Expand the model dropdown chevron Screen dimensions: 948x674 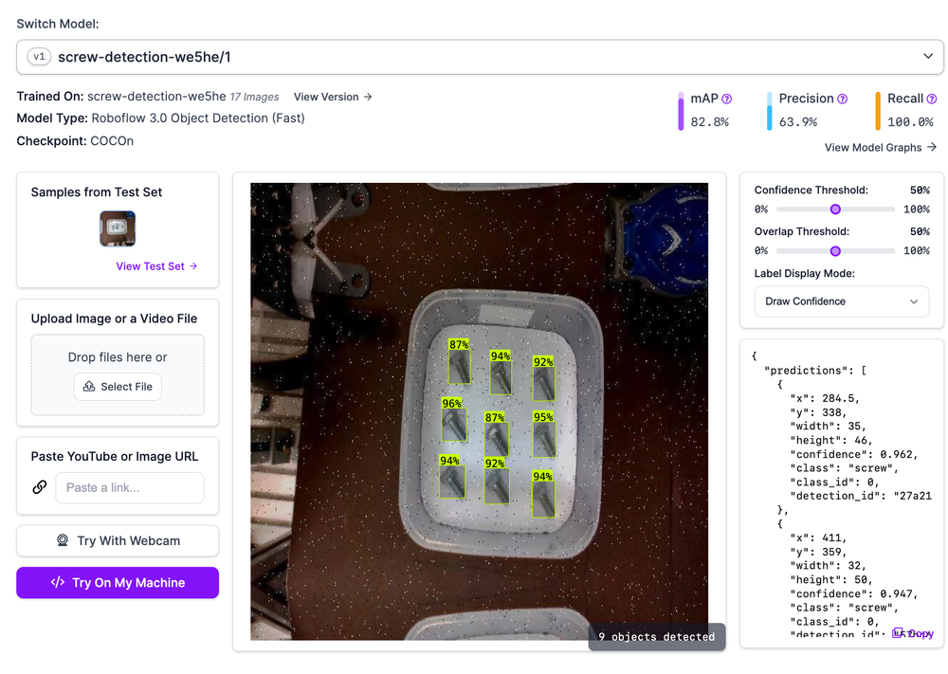(x=930, y=57)
